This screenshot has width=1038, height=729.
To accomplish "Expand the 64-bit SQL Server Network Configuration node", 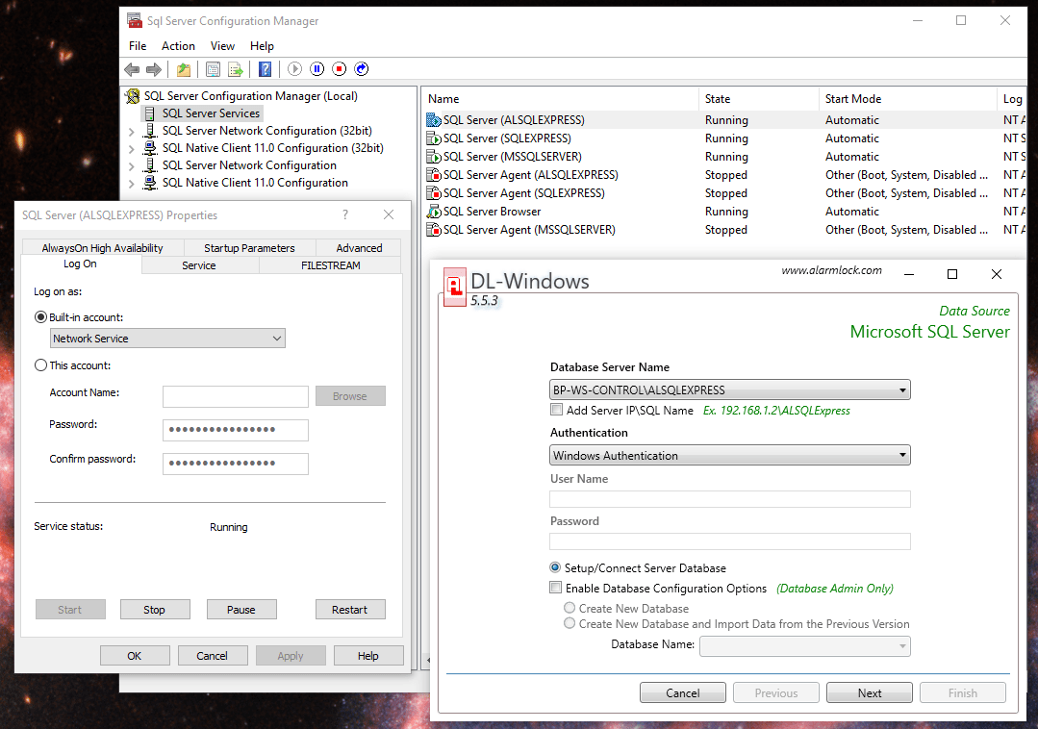I will click(x=131, y=166).
